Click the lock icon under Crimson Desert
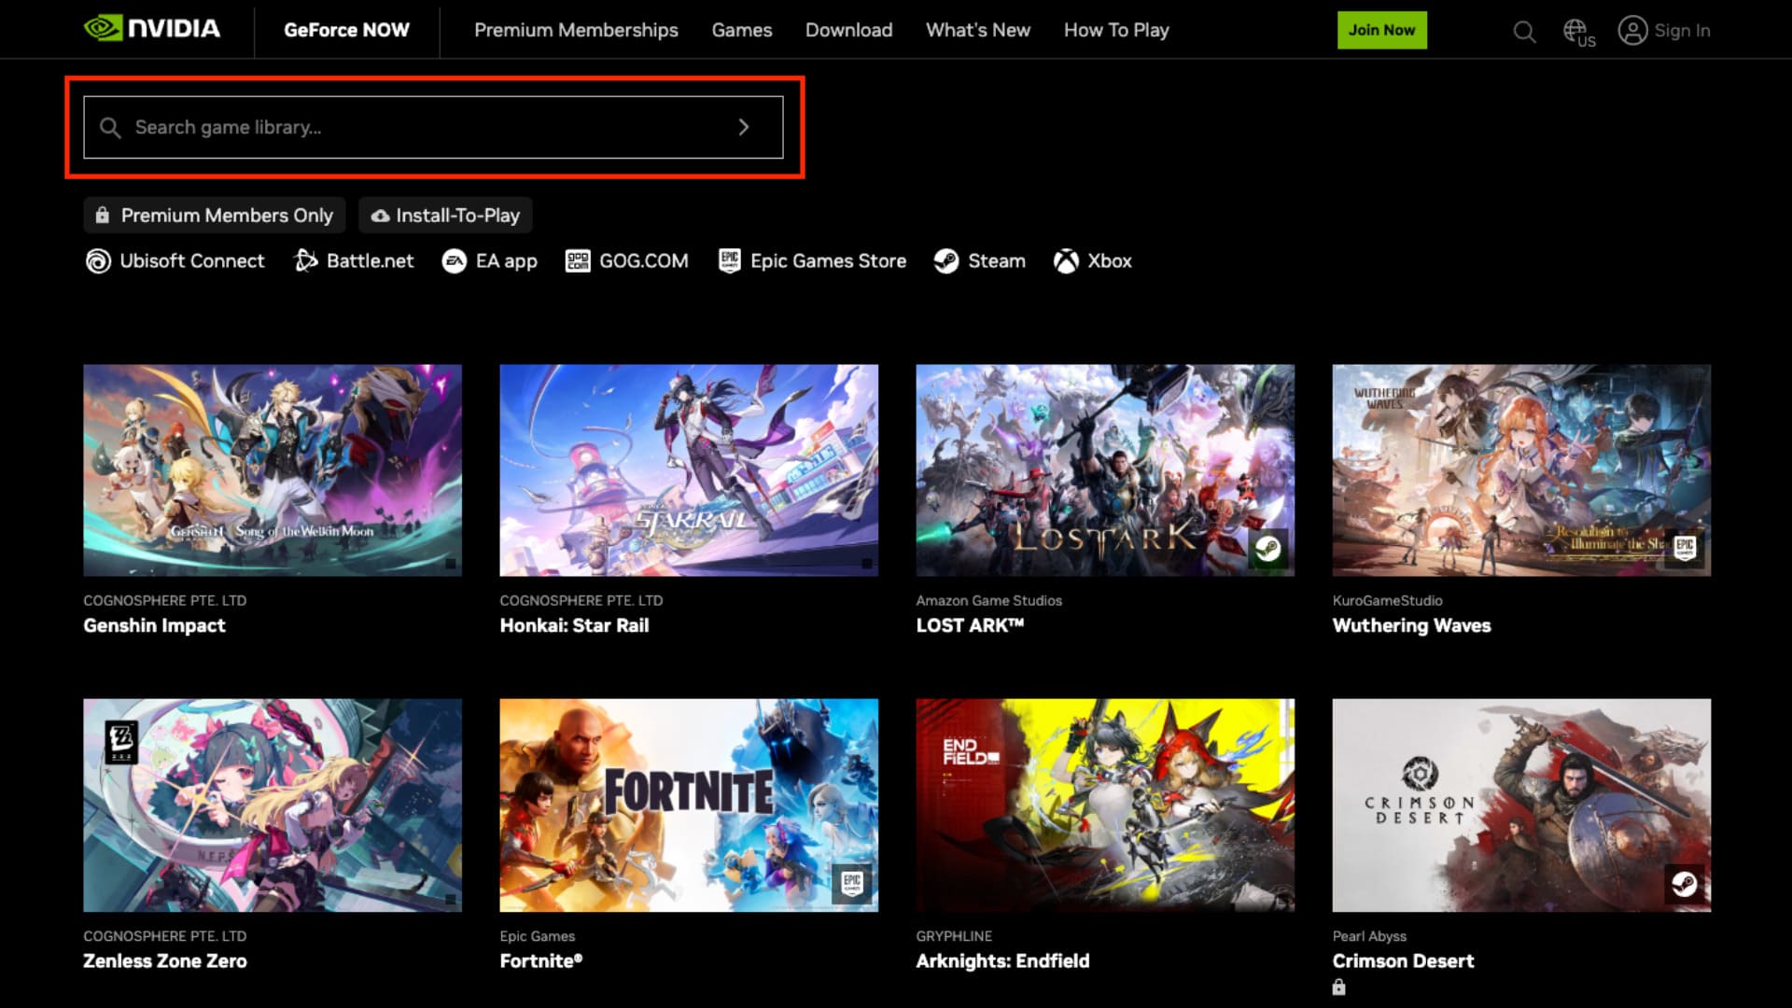Viewport: 1792px width, 1008px height. point(1339,987)
